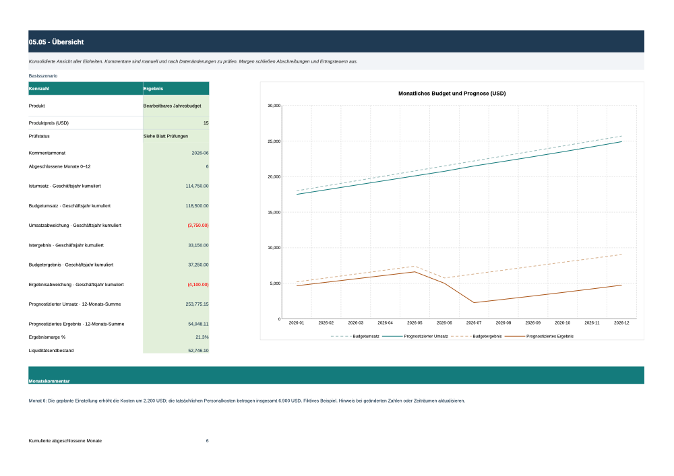Click the Monat 6 commentary text

[x=247, y=401]
